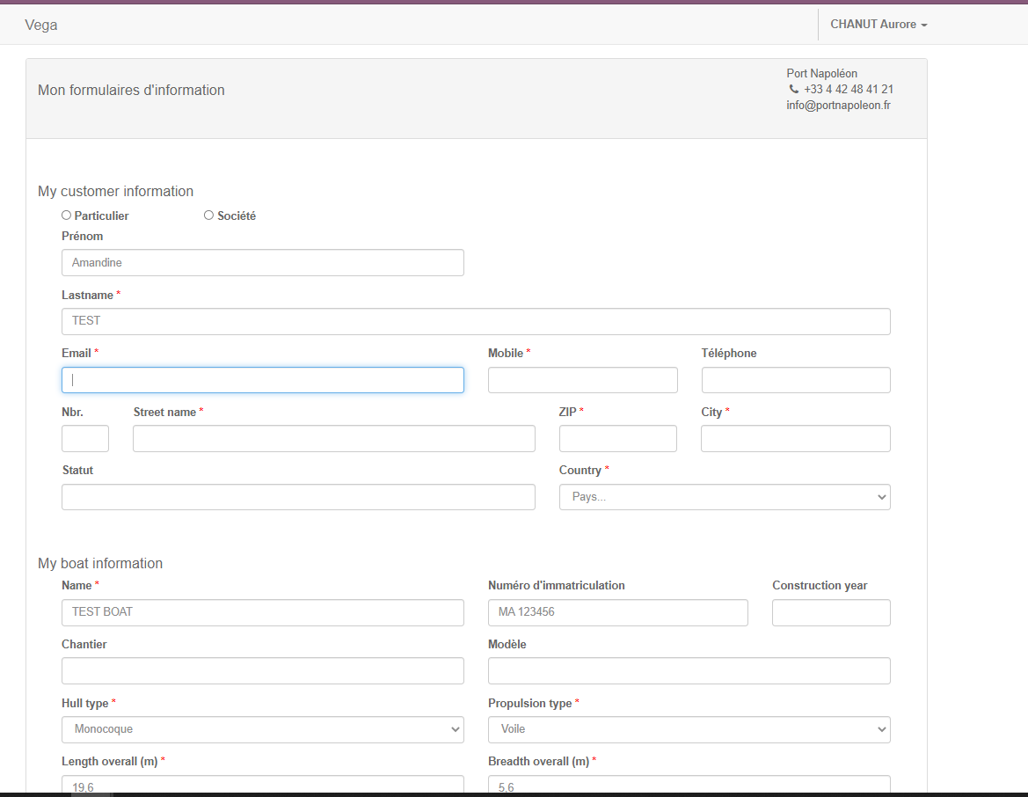Click the My boat information heading
The height and width of the screenshot is (797, 1028).
click(x=100, y=564)
